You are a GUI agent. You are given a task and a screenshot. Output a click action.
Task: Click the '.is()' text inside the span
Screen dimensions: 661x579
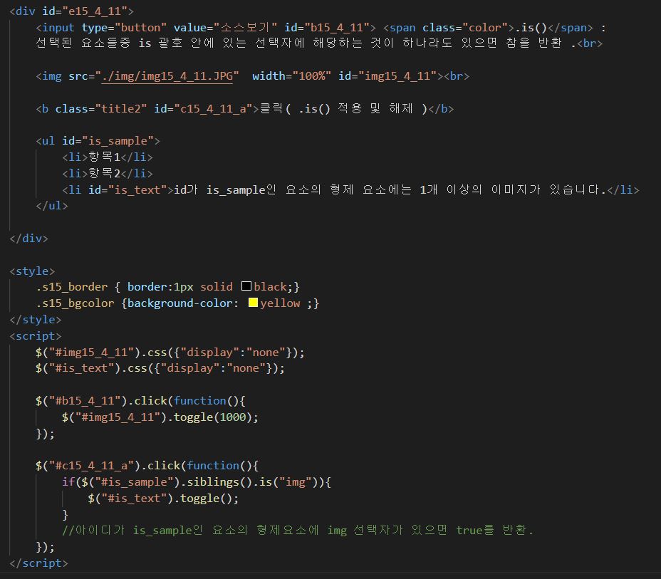pos(531,27)
